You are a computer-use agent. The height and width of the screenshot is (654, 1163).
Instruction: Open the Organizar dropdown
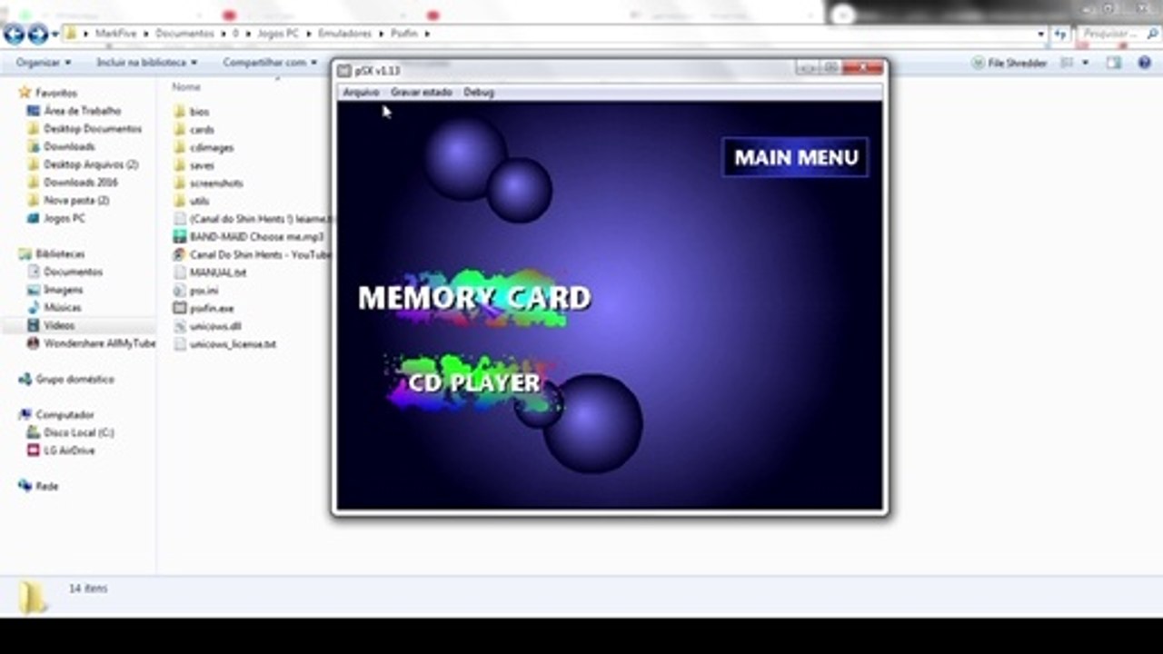pyautogui.click(x=44, y=63)
